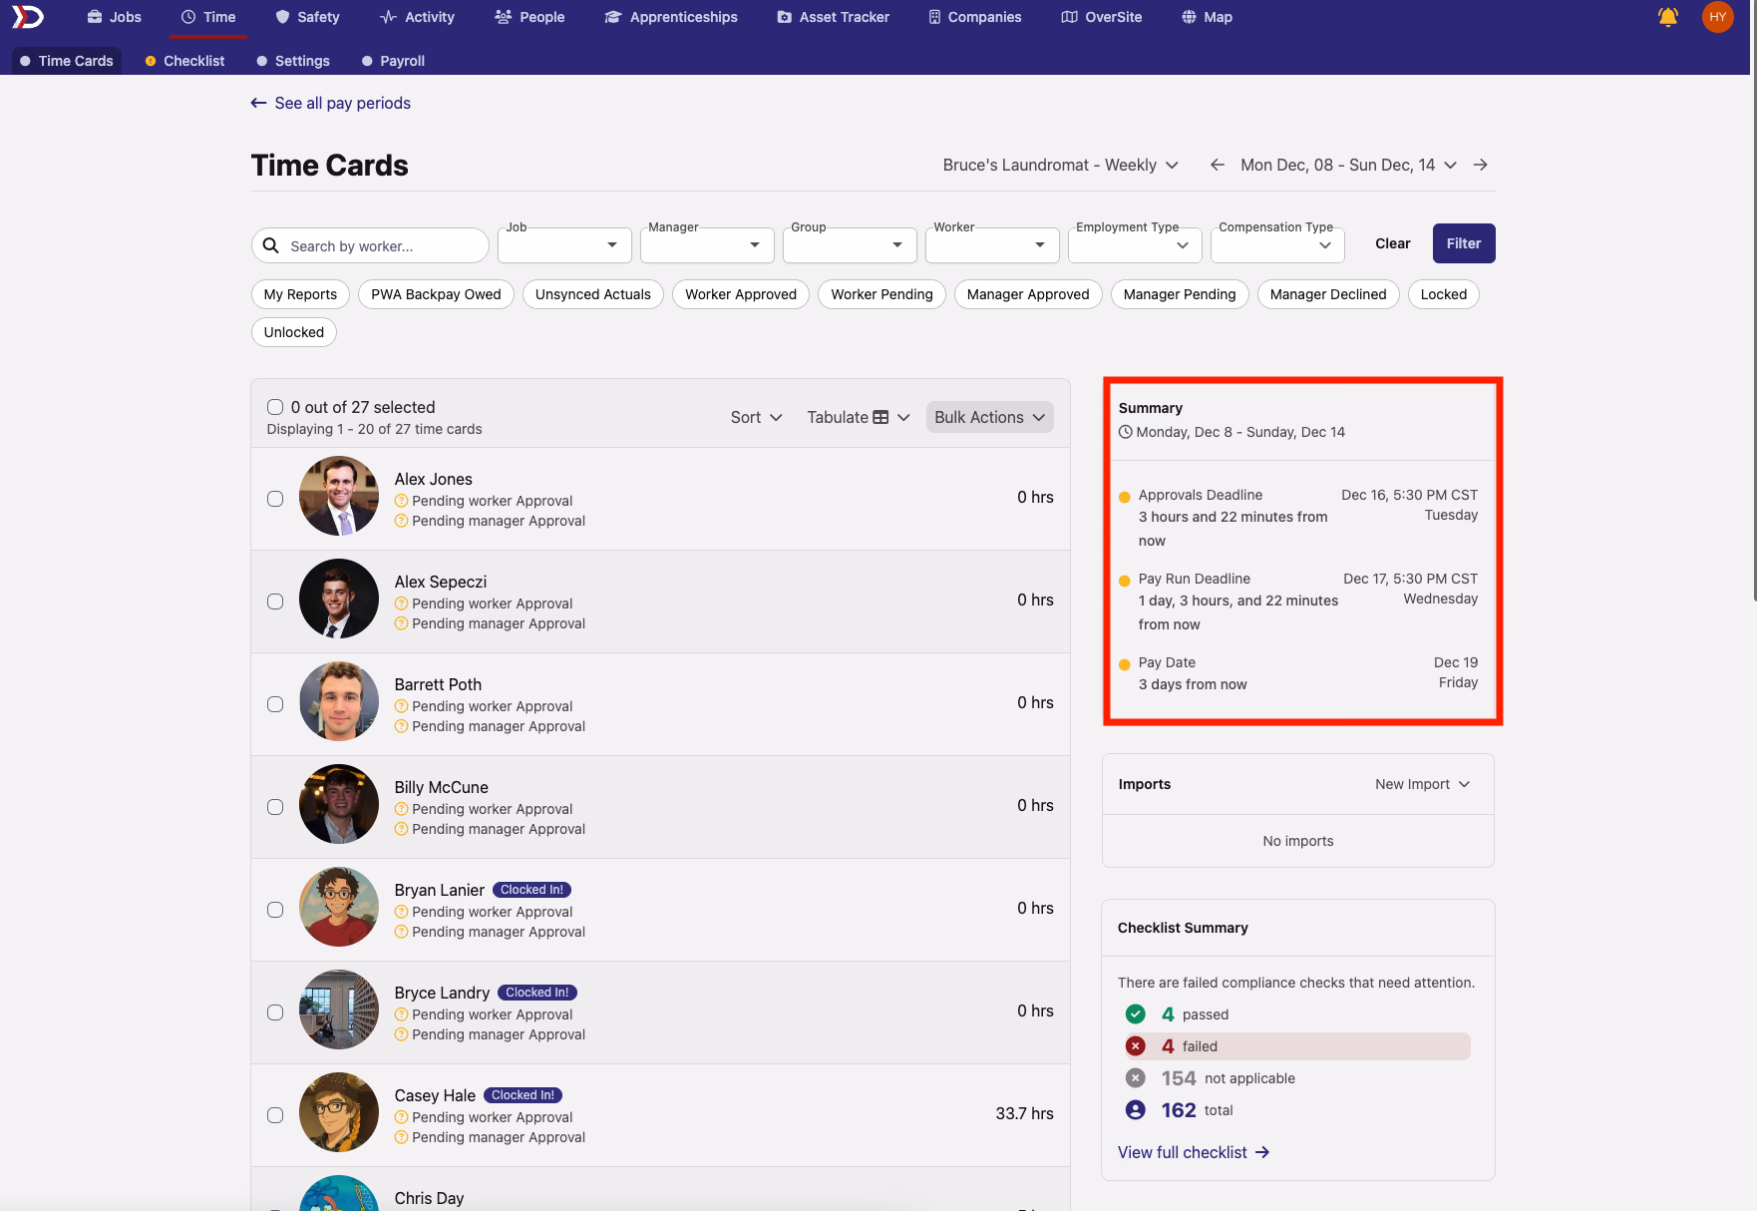Select the Casey Hale time card checkbox
Screen dimensions: 1757x1211
[275, 1115]
